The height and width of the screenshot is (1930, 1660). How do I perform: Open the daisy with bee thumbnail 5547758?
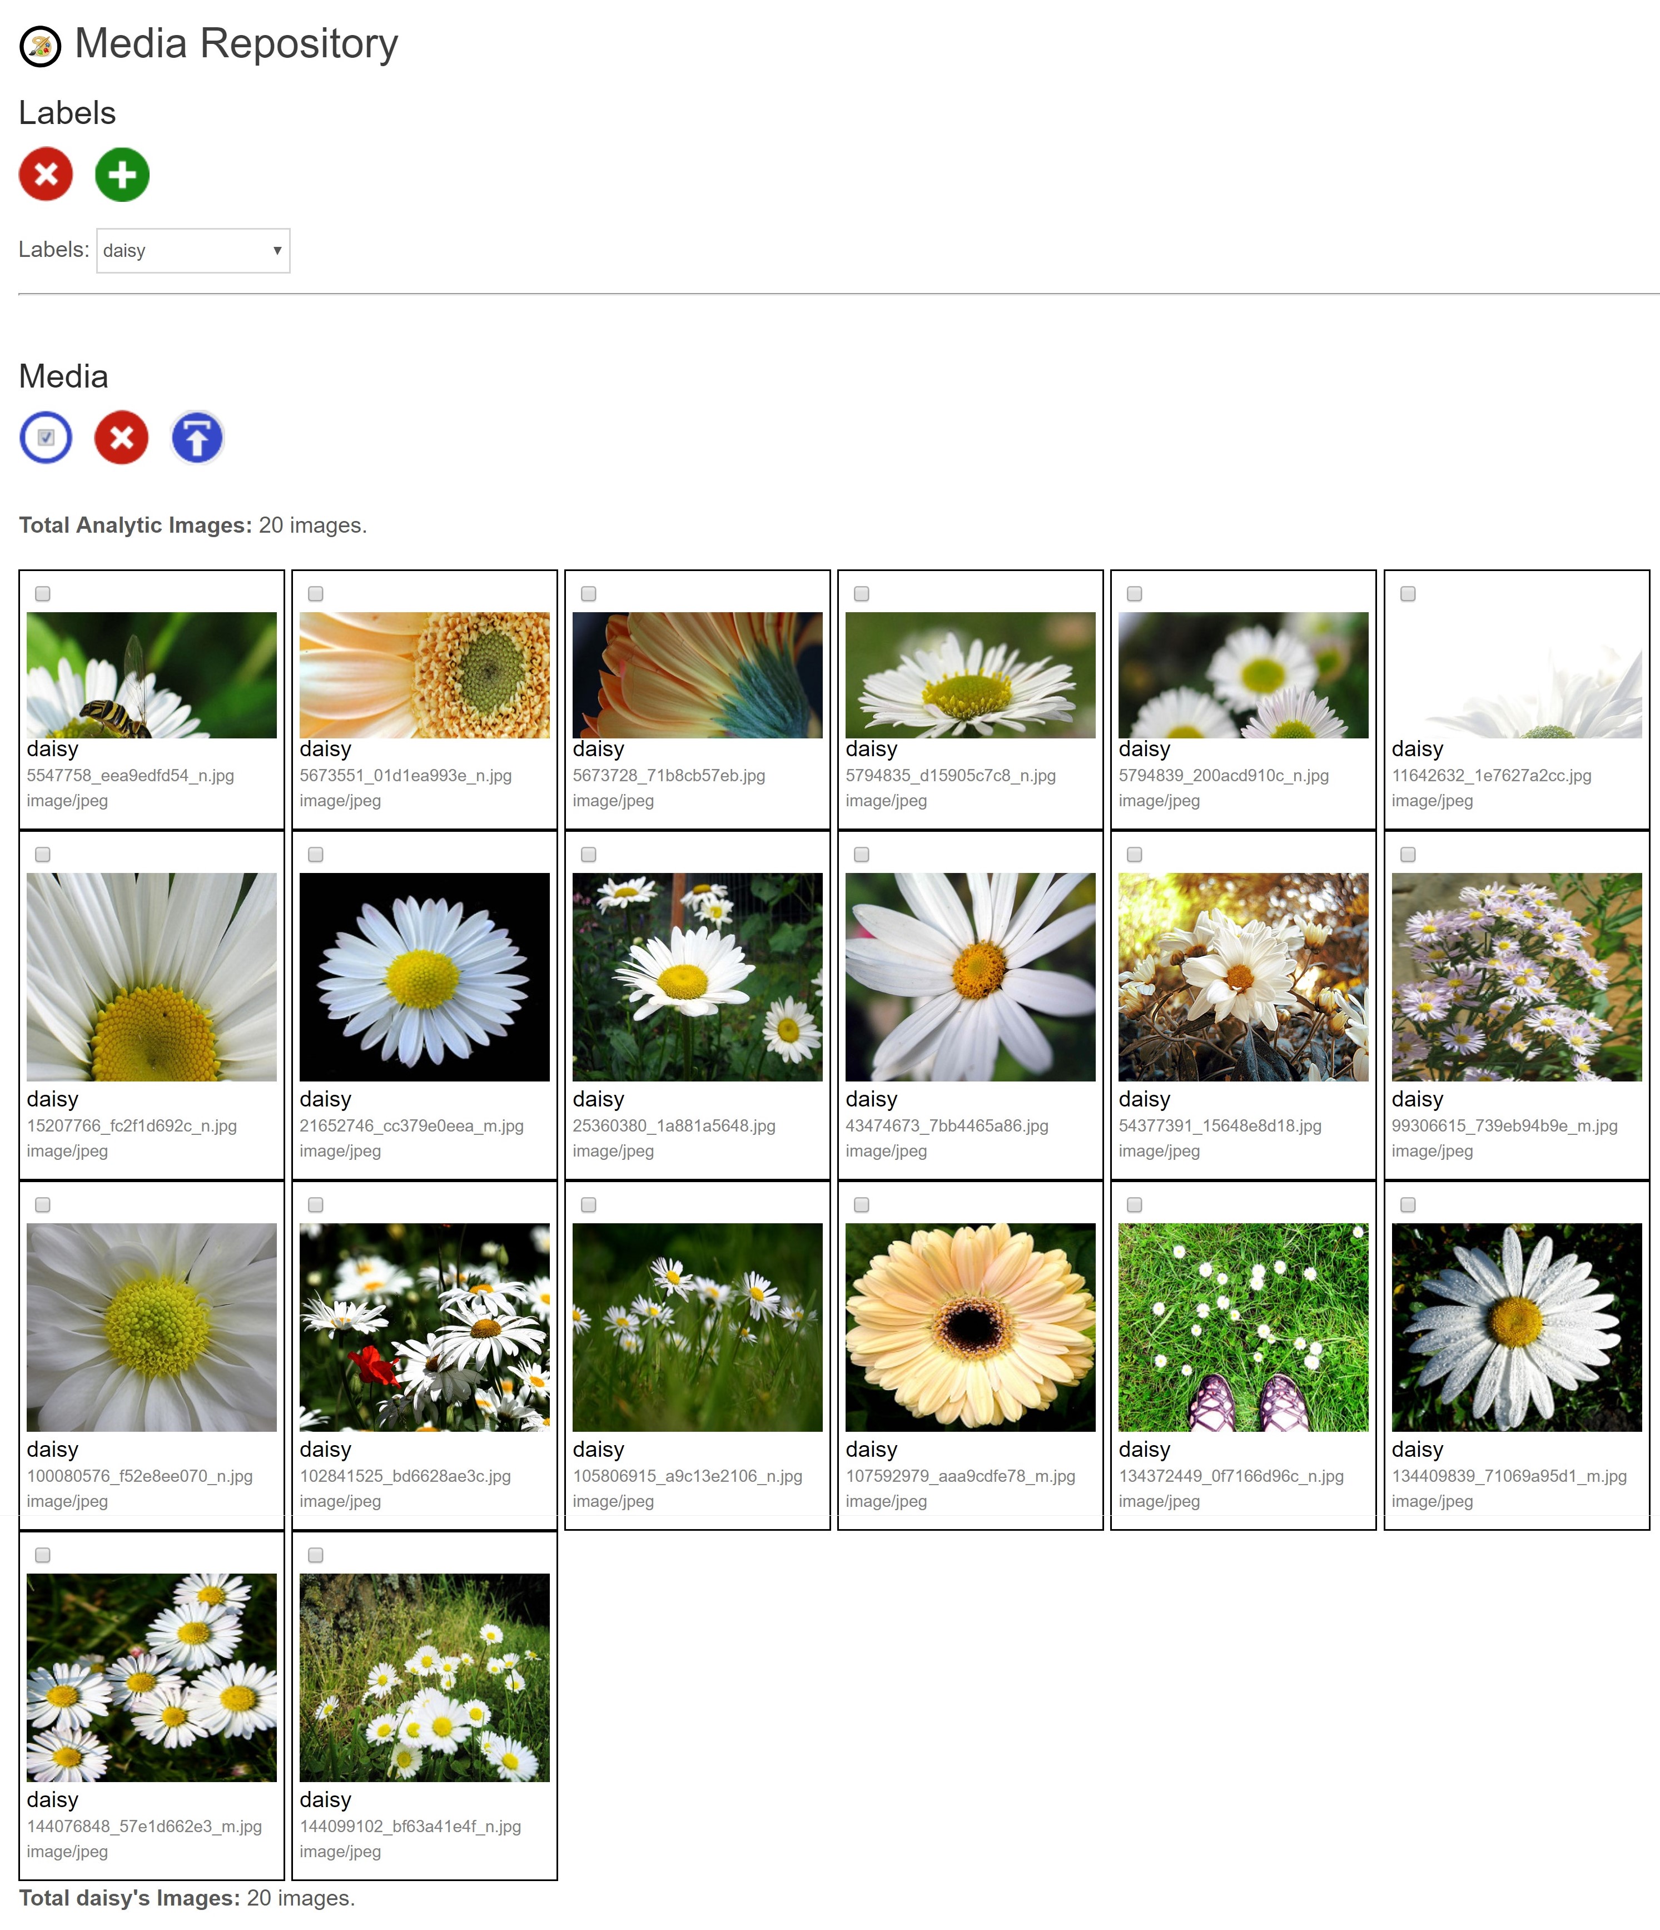152,676
